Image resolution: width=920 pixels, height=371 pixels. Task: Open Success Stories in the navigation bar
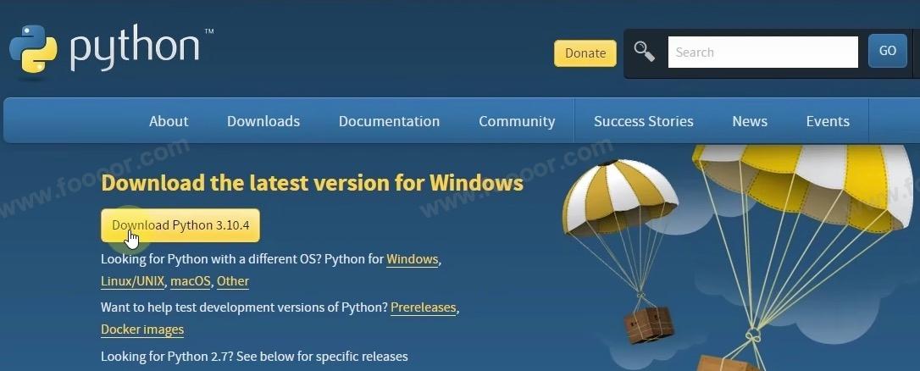pyautogui.click(x=643, y=121)
